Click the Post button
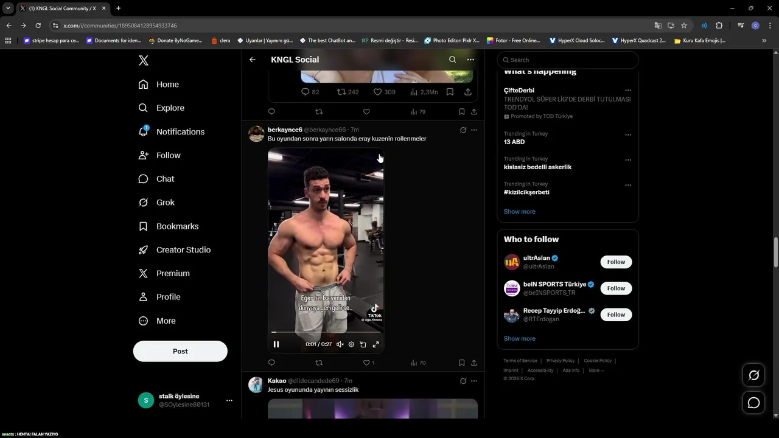This screenshot has height=438, width=779. pos(180,351)
